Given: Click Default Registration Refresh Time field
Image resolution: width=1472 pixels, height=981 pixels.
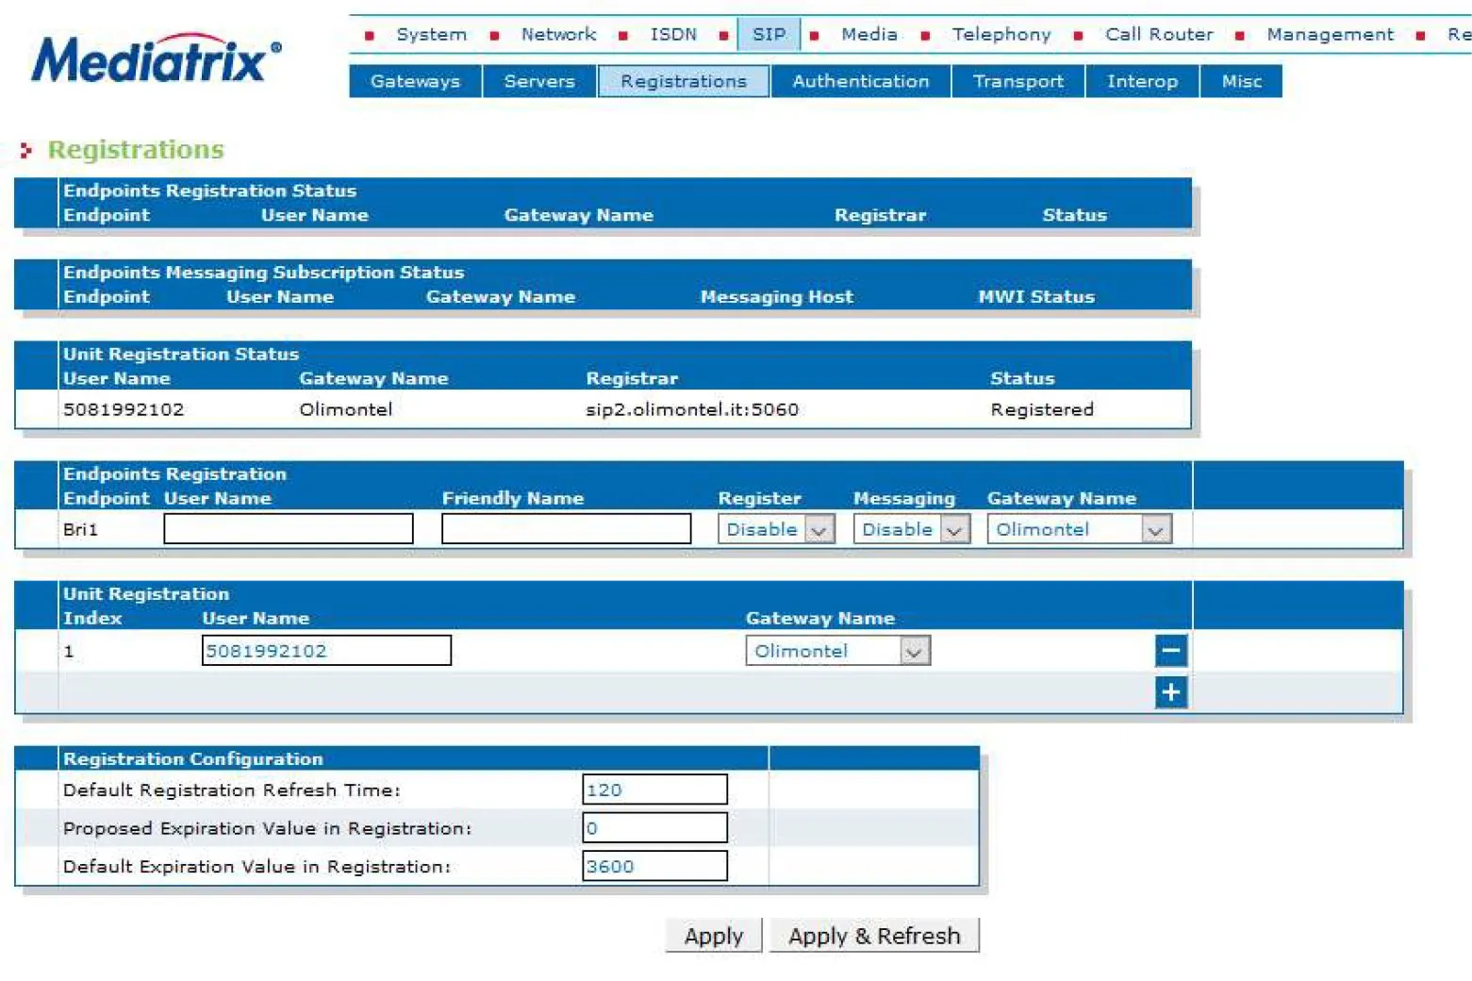Looking at the screenshot, I should point(654,790).
